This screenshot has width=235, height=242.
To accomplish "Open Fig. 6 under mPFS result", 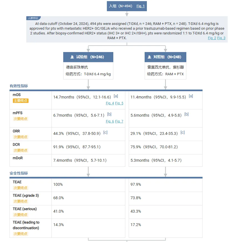I will coord(110,121).
